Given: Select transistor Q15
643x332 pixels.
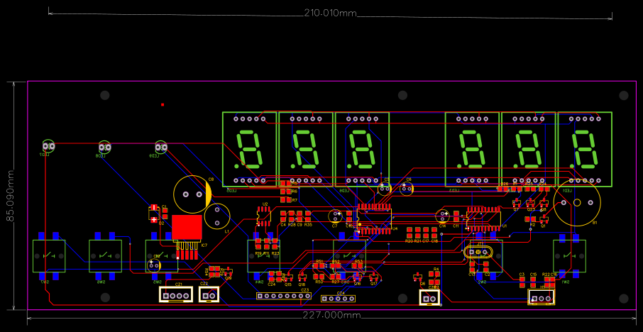Looking at the screenshot, I should [x=289, y=276].
